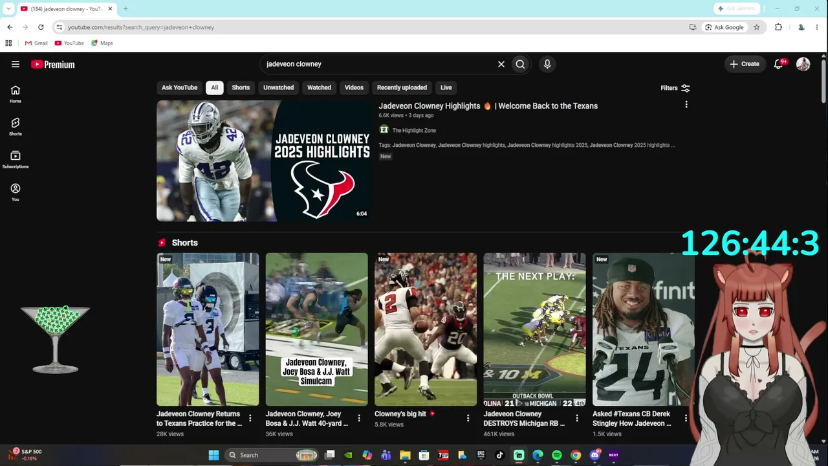Screen dimensions: 828x466
Task: Go to Home in the sidebar
Action: click(x=16, y=94)
